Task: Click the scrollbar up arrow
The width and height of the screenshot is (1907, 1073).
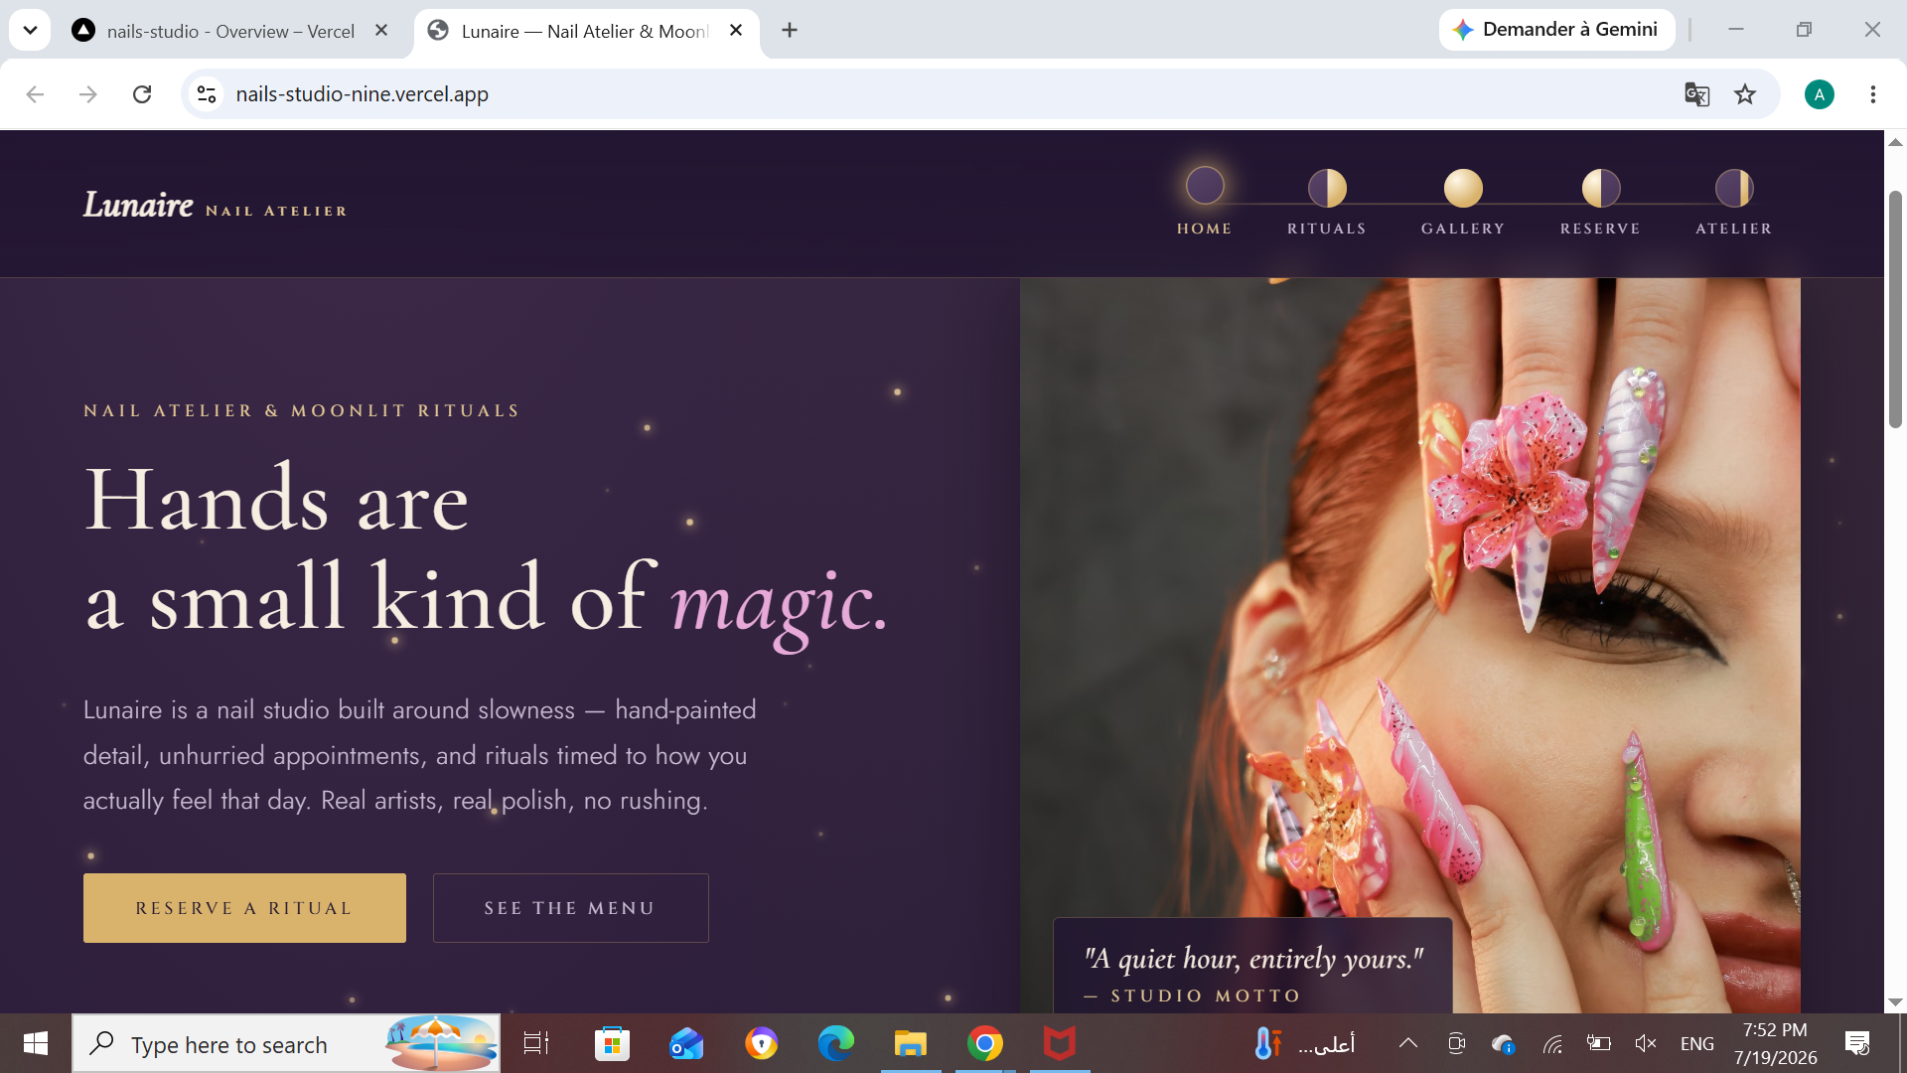Action: pyautogui.click(x=1895, y=143)
